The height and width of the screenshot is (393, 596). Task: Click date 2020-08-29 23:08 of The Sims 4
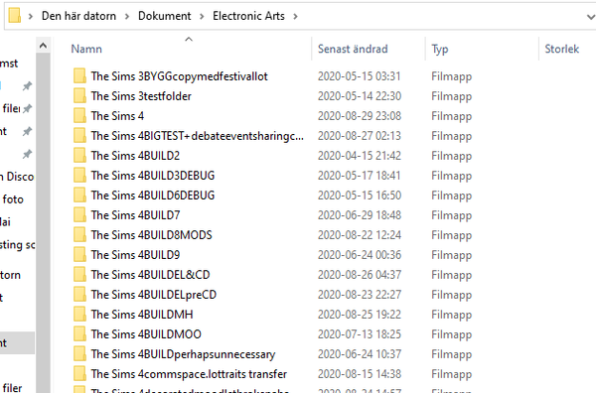tap(360, 116)
